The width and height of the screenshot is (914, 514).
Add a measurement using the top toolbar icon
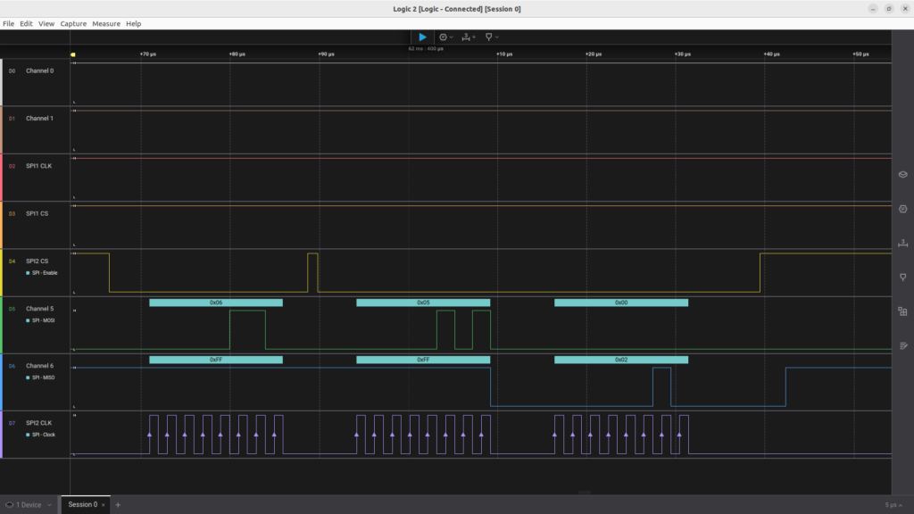point(468,37)
